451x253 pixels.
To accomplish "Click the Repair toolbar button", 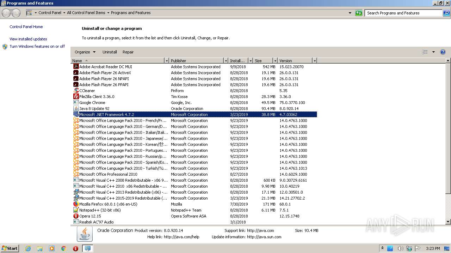I will click(128, 52).
